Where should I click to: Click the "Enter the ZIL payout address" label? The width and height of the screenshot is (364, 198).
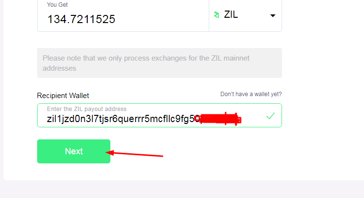pyautogui.click(x=87, y=109)
